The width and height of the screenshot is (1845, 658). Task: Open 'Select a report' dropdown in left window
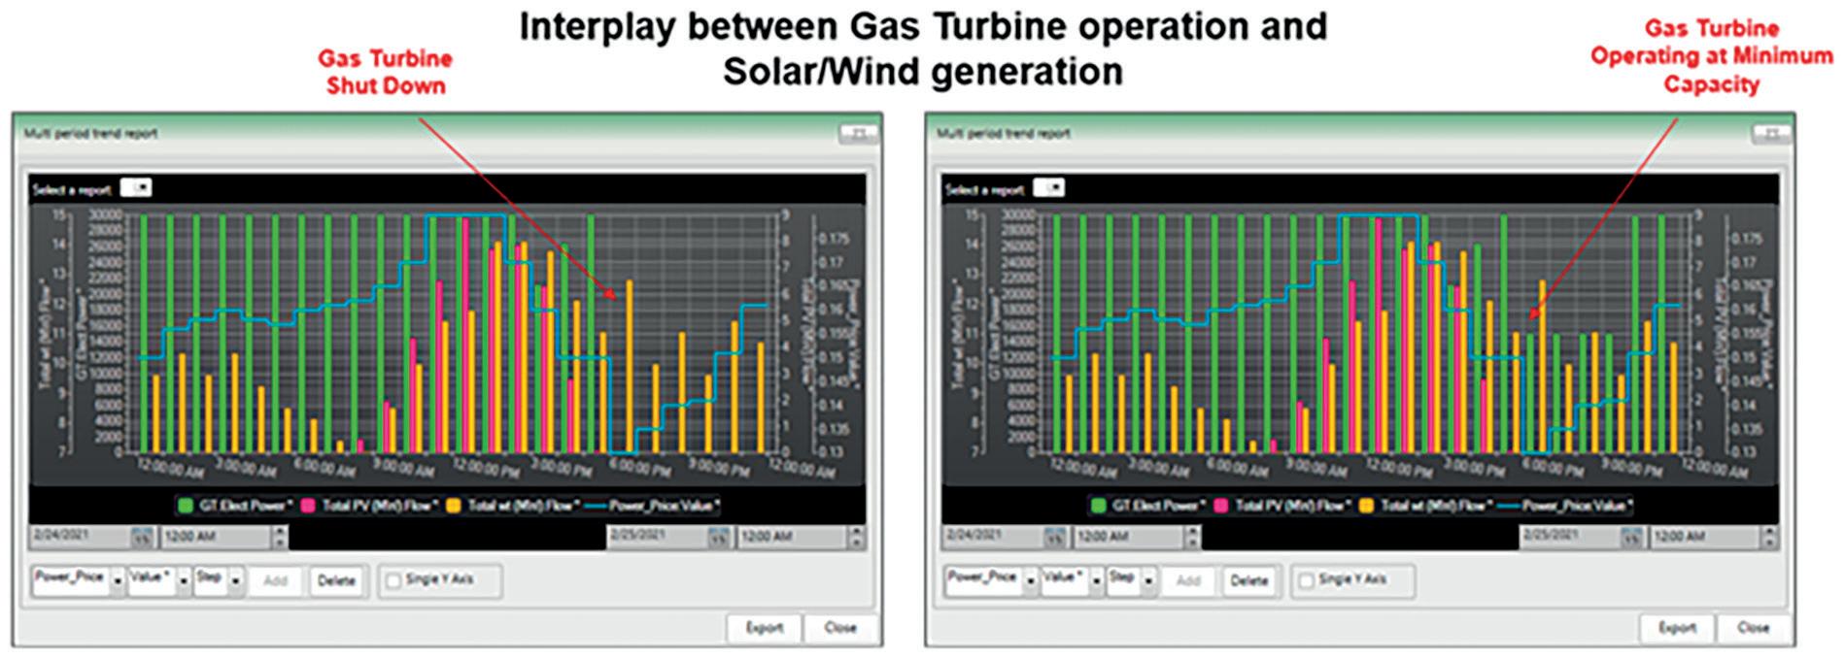tap(136, 188)
